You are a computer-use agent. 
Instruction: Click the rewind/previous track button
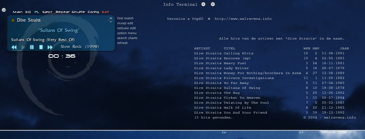pyautogui.click(x=14, y=47)
